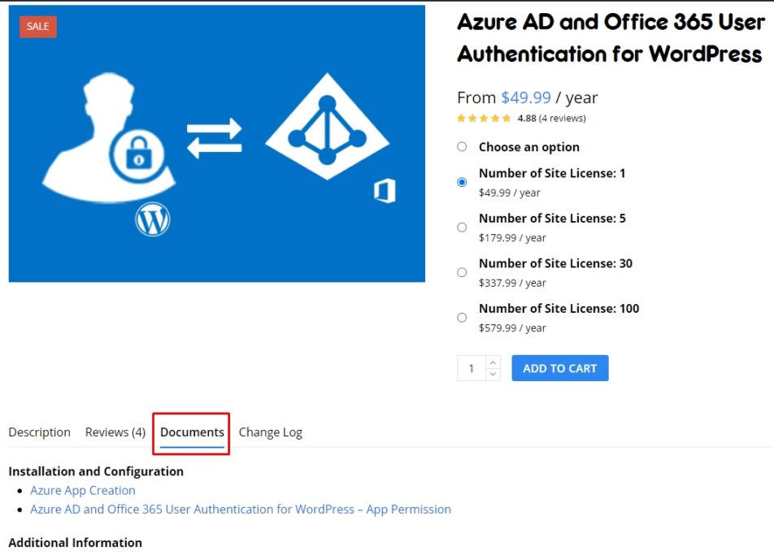The width and height of the screenshot is (774, 555).
Task: Open the Change Log tab
Action: coord(271,432)
